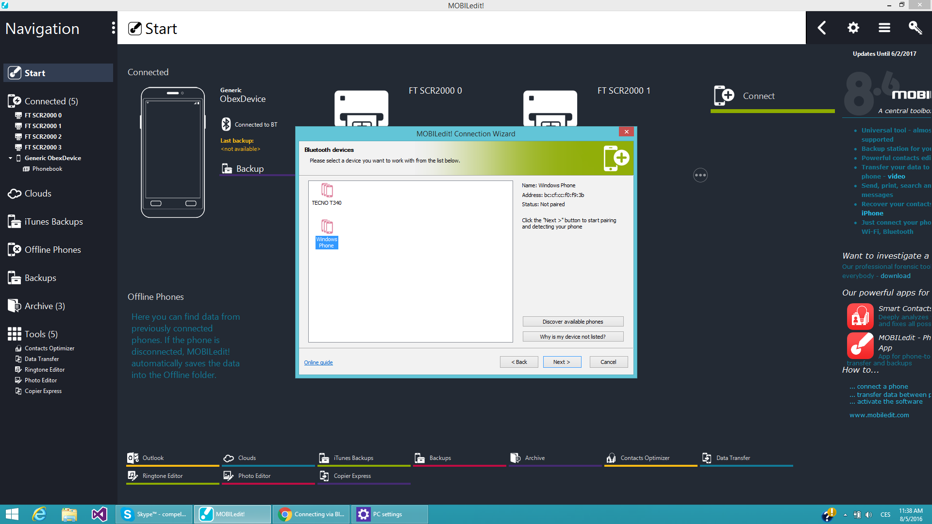
Task: Select iTunes Backups navigation item
Action: [53, 222]
